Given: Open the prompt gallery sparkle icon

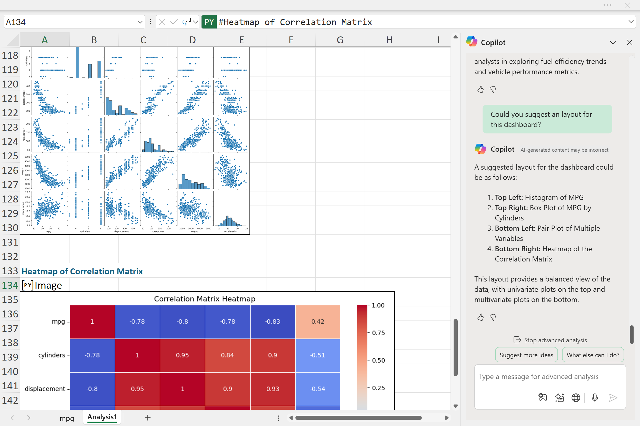Looking at the screenshot, I should (559, 398).
